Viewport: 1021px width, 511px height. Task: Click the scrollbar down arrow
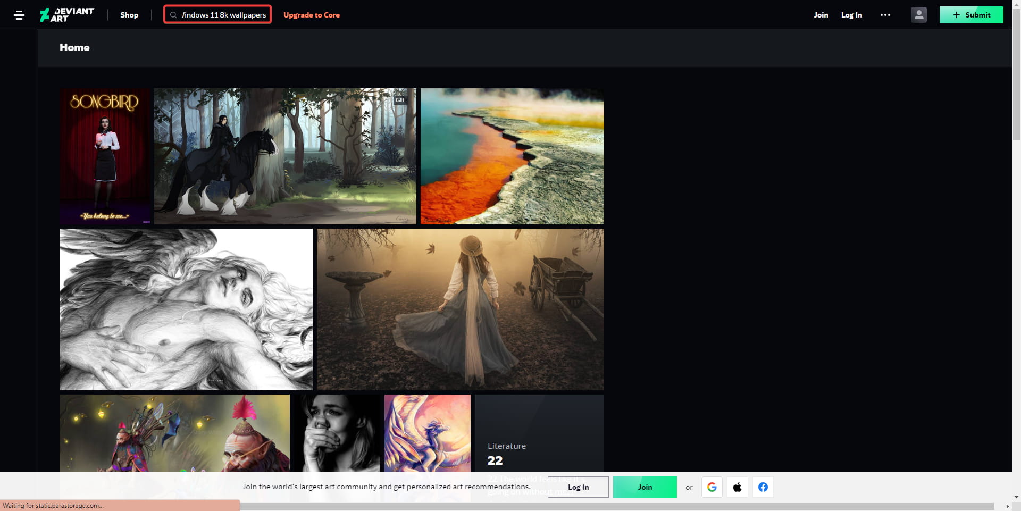click(1016, 498)
